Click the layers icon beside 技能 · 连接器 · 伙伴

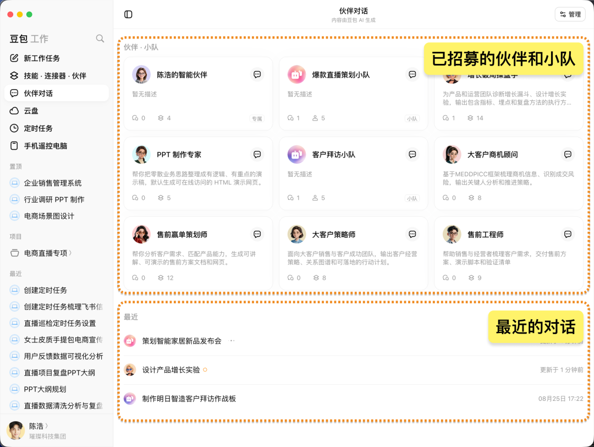tap(14, 75)
